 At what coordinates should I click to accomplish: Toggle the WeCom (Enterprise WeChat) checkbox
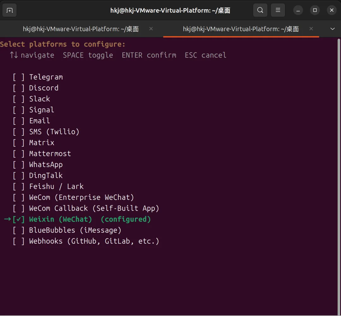pyautogui.click(x=19, y=197)
